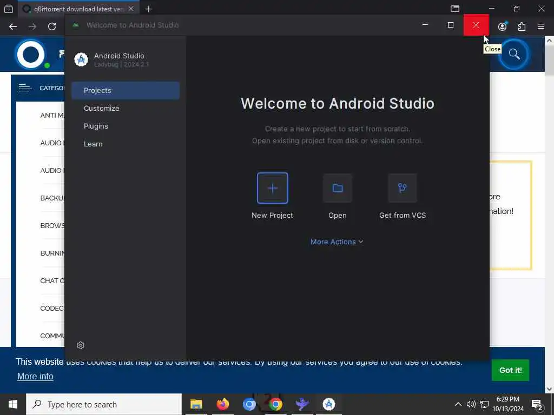Accept cookies with Got it! button
Image resolution: width=554 pixels, height=415 pixels.
[x=510, y=370]
